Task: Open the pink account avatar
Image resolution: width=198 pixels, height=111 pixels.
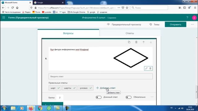Action: click(x=194, y=18)
